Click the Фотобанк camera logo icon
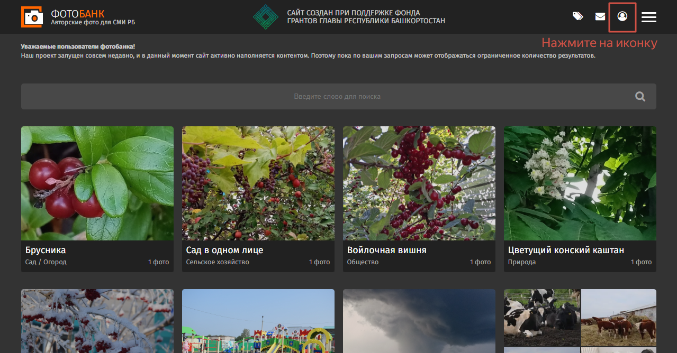The image size is (677, 353). tap(32, 17)
